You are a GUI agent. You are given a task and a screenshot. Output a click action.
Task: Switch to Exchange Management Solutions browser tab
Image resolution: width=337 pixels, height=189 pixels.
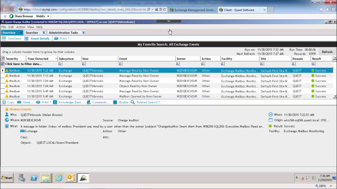pos(193,10)
